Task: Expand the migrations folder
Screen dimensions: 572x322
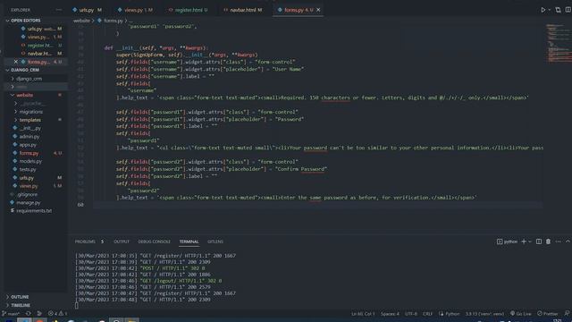Action: (x=30, y=112)
